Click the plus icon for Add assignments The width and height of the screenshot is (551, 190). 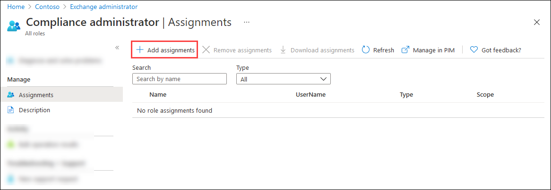click(x=139, y=50)
